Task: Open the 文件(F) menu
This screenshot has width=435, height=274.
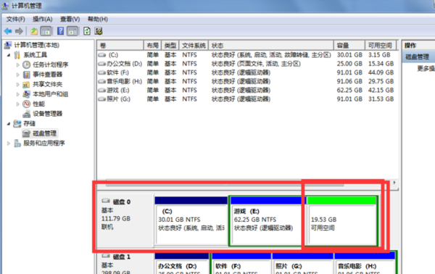Action: tap(15, 19)
